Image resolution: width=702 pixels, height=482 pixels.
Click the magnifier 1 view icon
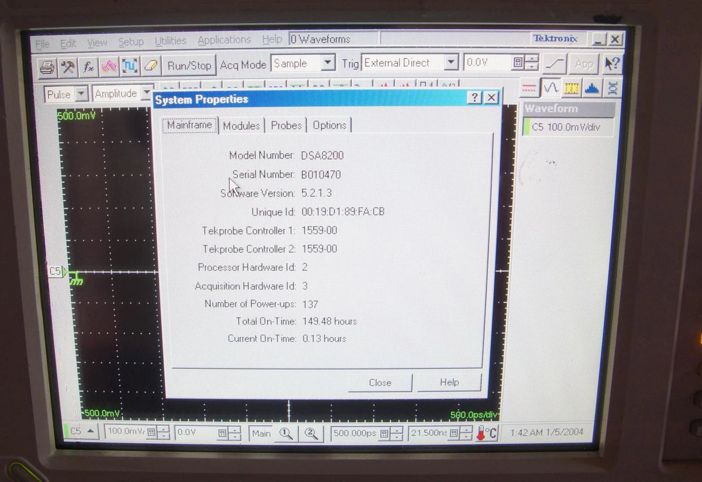click(286, 433)
